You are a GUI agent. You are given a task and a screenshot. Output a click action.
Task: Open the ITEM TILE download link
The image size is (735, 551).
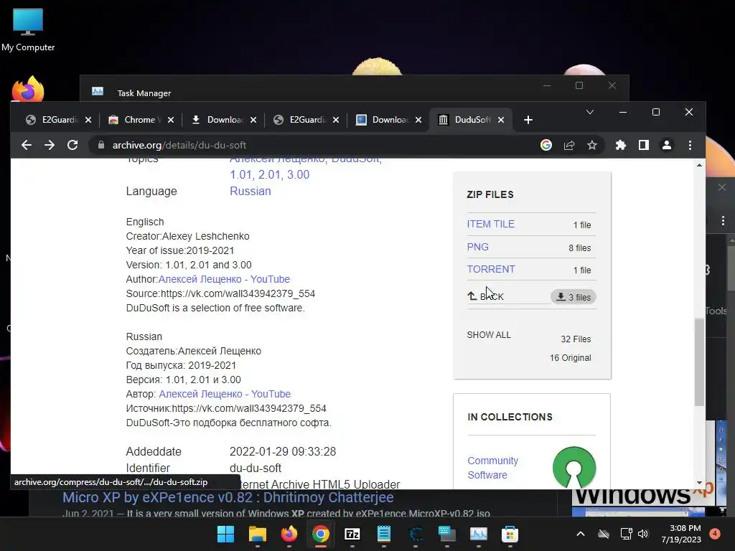491,224
